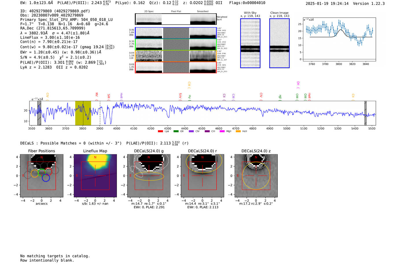Click the Q(z): 0.12 value
This screenshot has width=405, height=276.
[164, 3]
